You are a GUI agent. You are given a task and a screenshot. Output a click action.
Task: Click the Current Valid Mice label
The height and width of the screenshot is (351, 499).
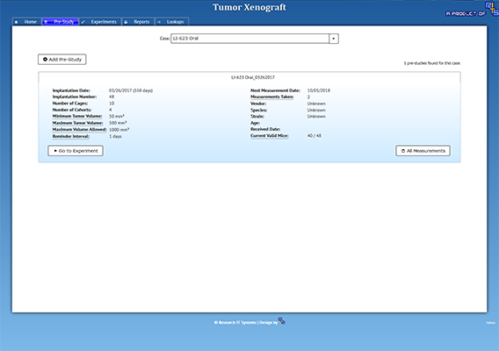pos(269,136)
